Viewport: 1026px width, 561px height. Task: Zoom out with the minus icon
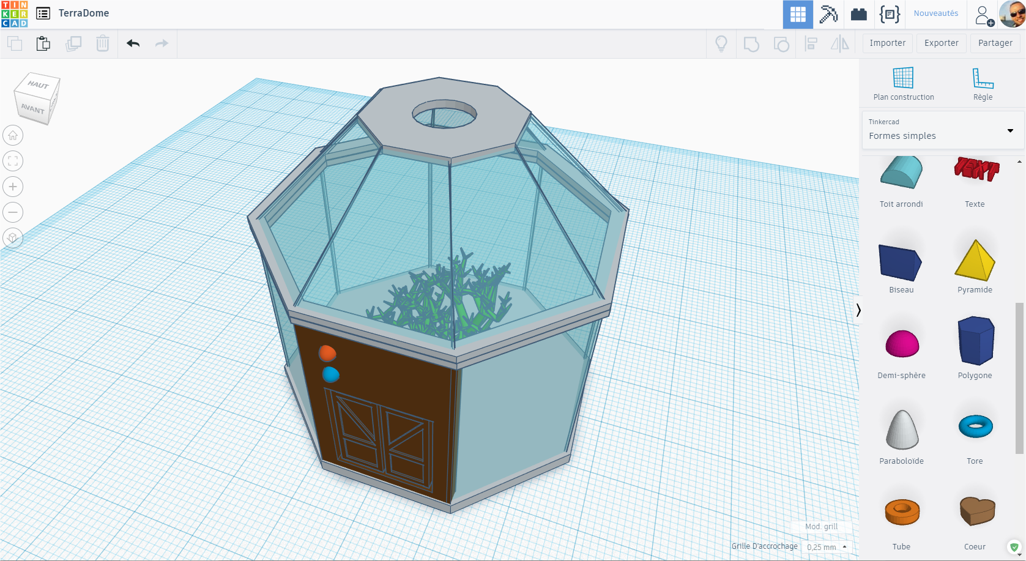(13, 212)
